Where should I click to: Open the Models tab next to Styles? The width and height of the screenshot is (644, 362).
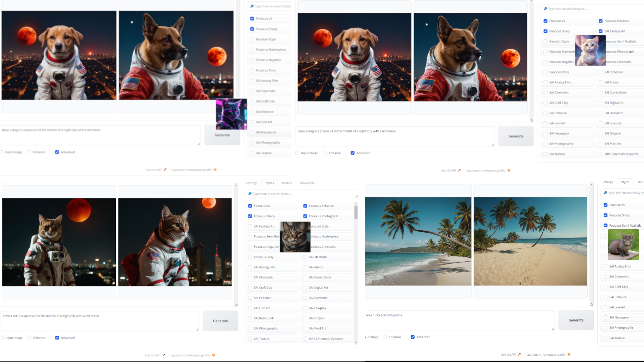[286, 183]
